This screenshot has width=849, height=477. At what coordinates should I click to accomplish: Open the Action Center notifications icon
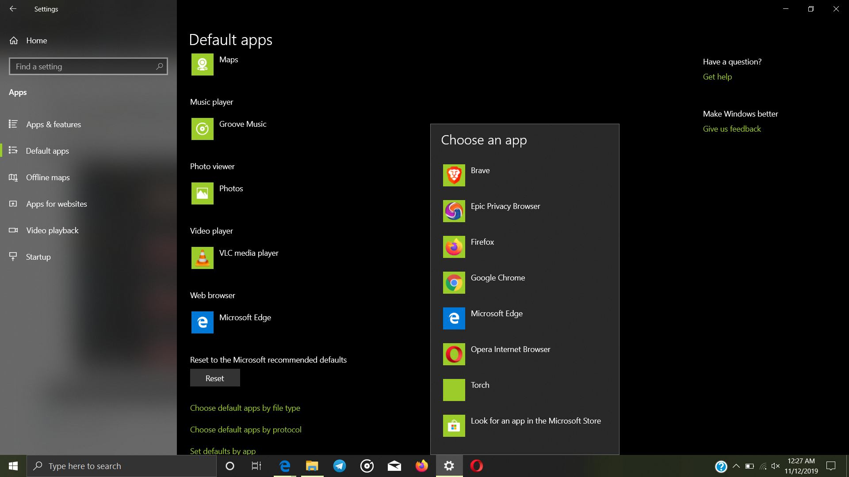tap(831, 466)
